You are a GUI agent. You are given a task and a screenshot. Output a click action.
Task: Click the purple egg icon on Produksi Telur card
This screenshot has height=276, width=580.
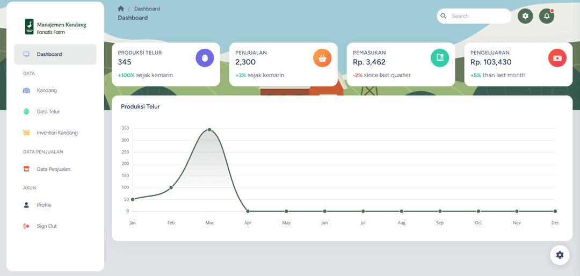[x=205, y=57]
